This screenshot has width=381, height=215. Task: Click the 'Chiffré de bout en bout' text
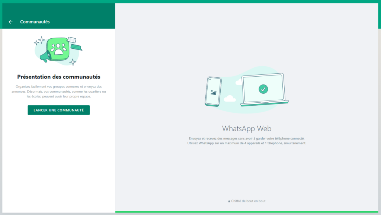point(248,201)
